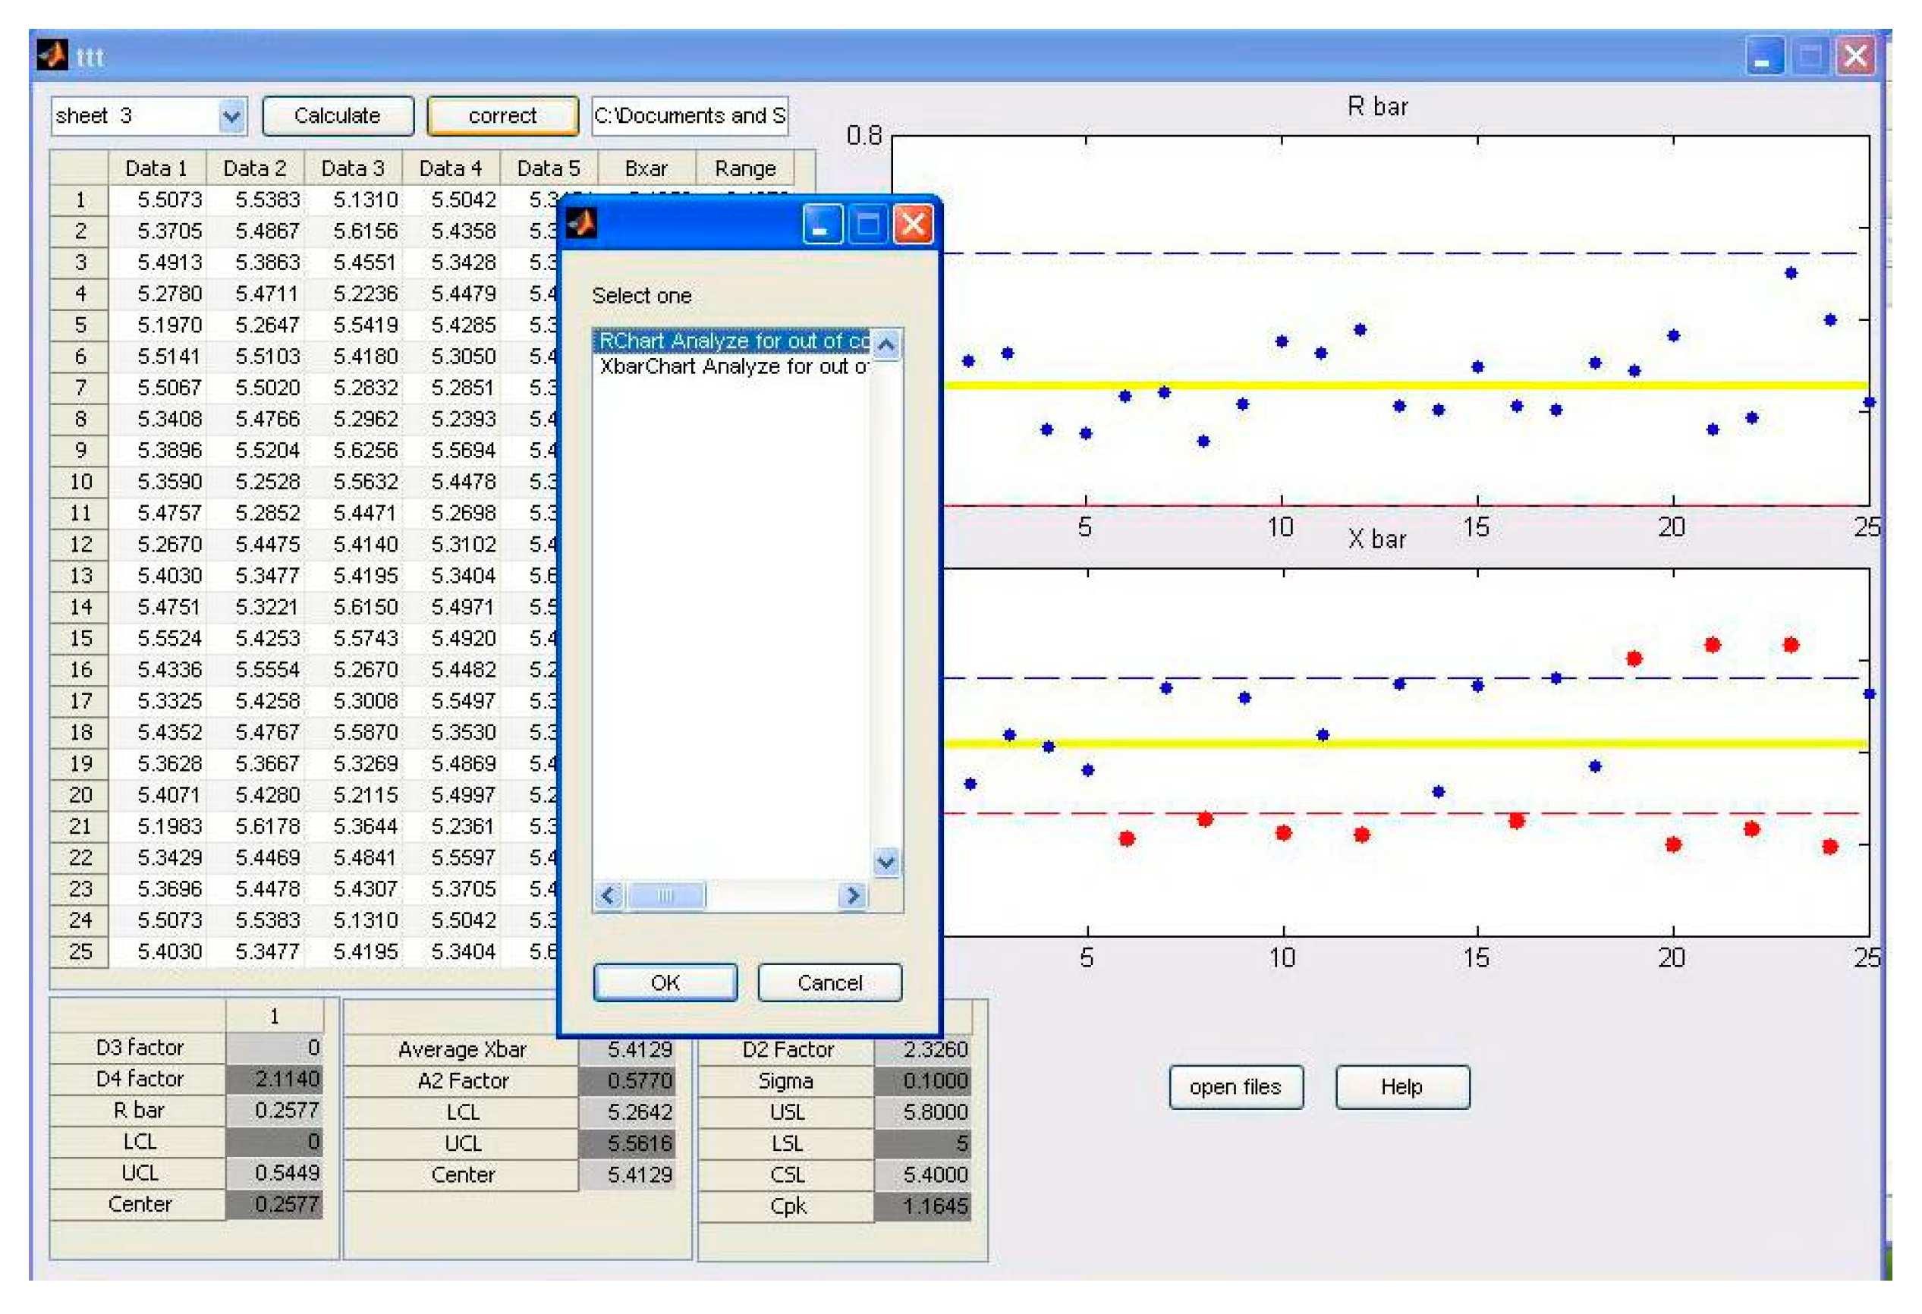Dismiss the dialog with Cancel
Viewport: 1922px width, 1314px height.
[x=828, y=982]
